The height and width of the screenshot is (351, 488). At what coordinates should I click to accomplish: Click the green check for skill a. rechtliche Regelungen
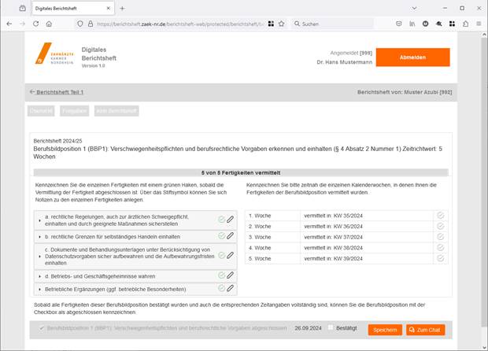(222, 220)
